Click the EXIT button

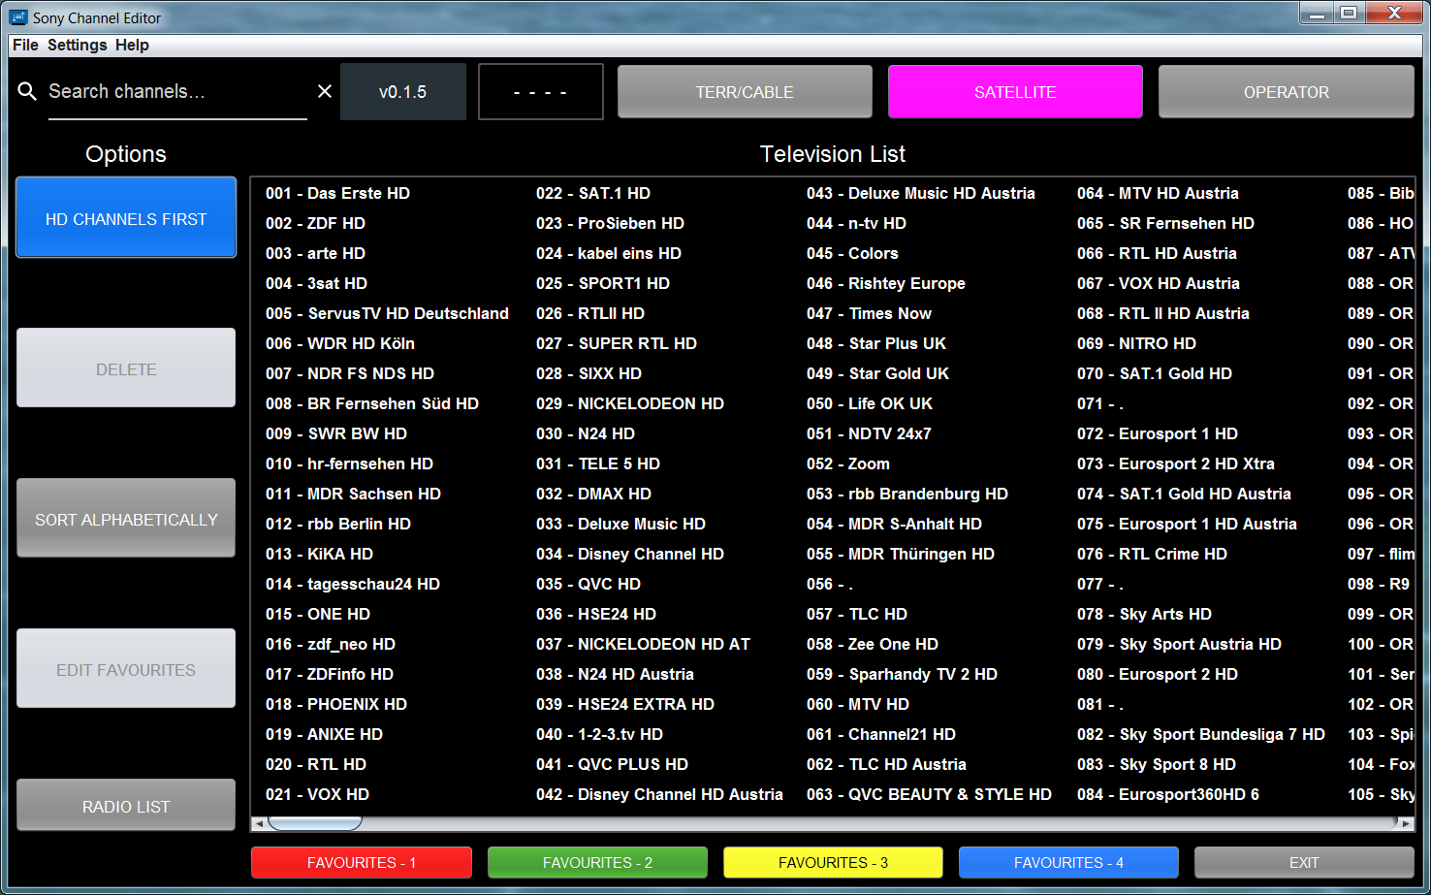[1304, 862]
